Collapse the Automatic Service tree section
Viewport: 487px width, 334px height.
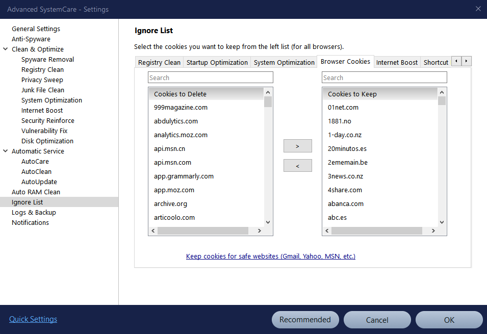(x=6, y=151)
